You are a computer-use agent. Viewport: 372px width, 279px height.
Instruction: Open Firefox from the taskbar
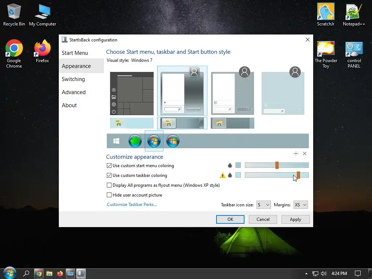[60, 274]
